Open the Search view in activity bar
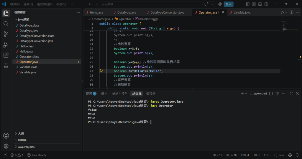This screenshot has height=159, width=302. click(6, 24)
